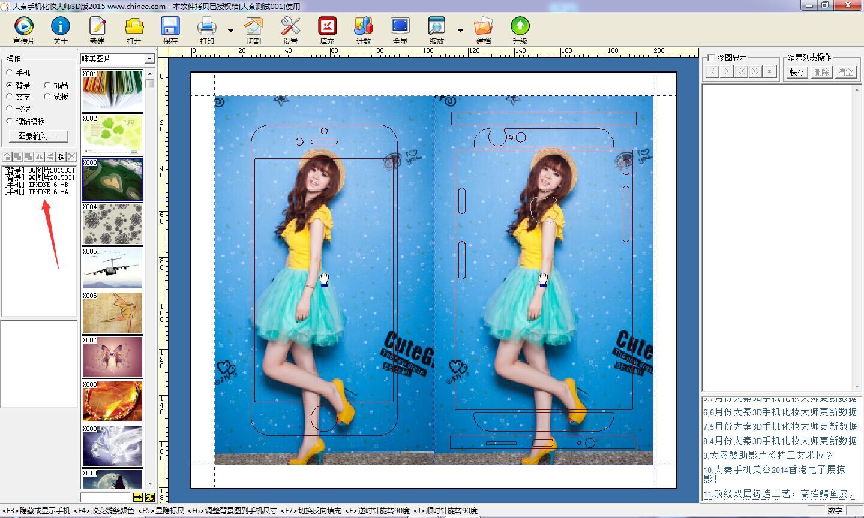Screen dimensions: 864x518
Task: Select thumbnail X007 butterfly
Action: [x=112, y=357]
